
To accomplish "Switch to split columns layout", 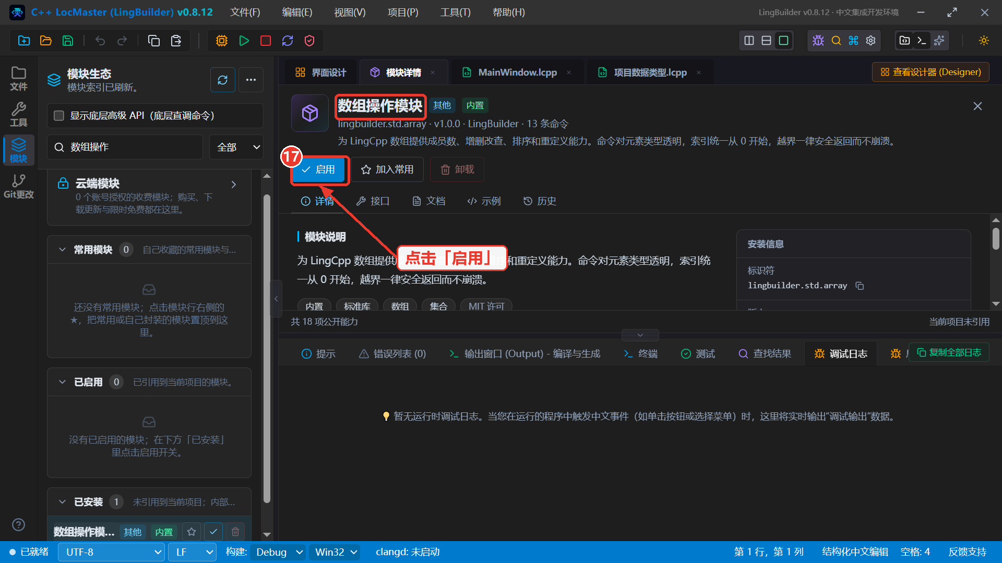I will [x=749, y=41].
